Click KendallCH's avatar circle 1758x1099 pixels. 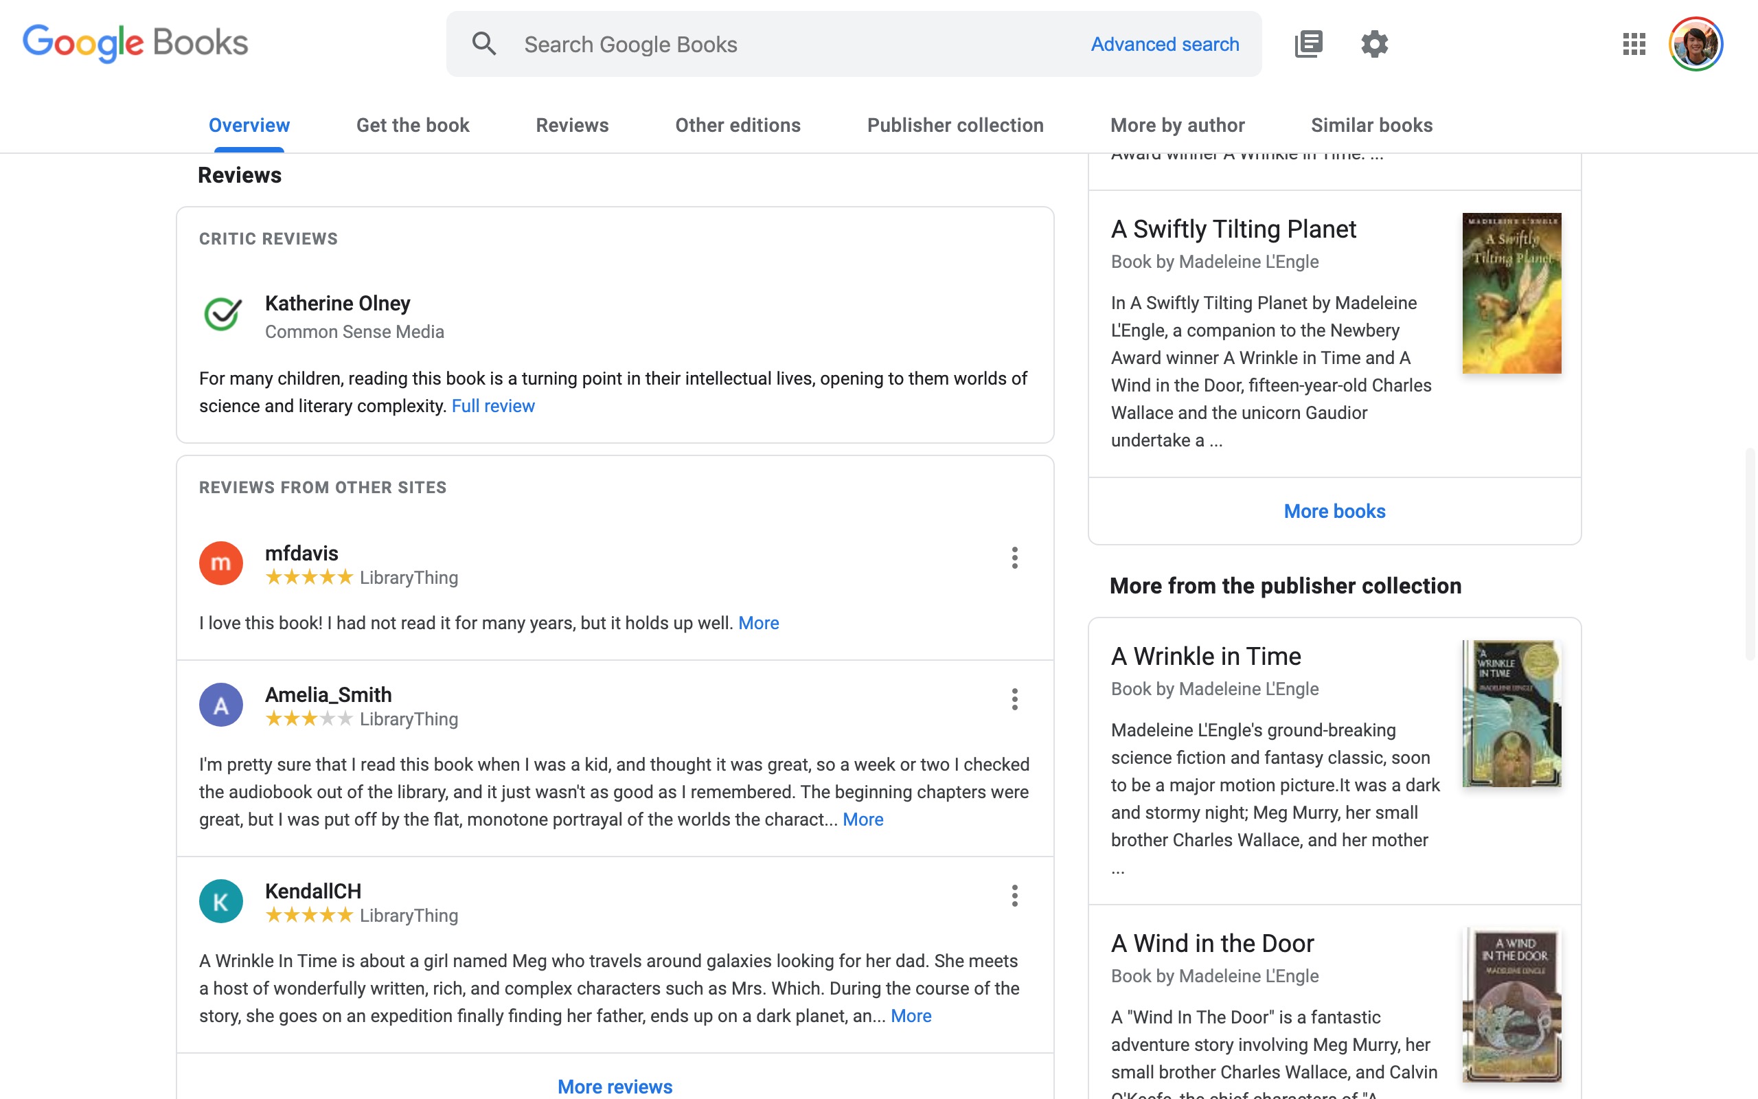point(221,900)
